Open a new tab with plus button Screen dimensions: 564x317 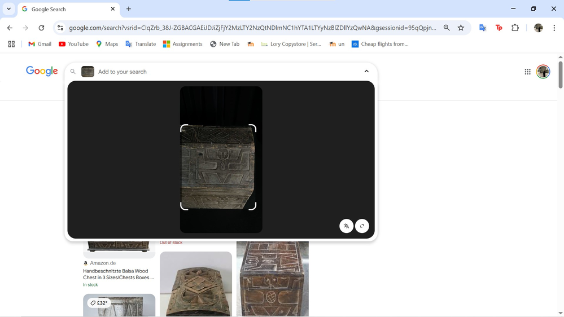[129, 9]
